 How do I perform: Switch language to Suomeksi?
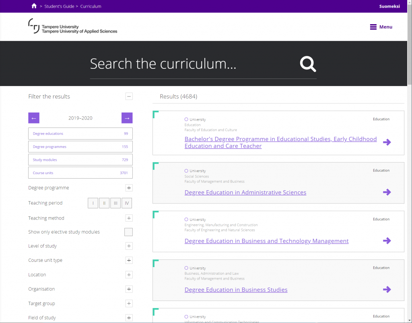pyautogui.click(x=389, y=6)
